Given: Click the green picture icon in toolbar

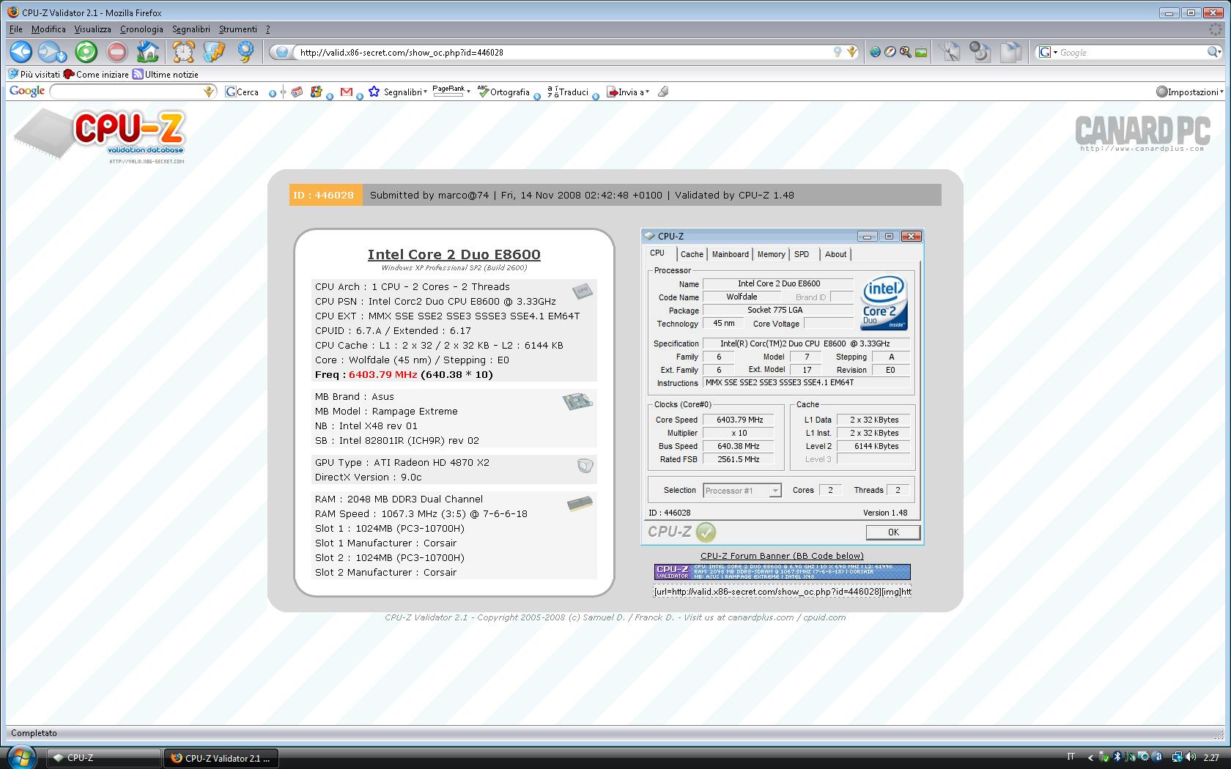Looking at the screenshot, I should (921, 52).
